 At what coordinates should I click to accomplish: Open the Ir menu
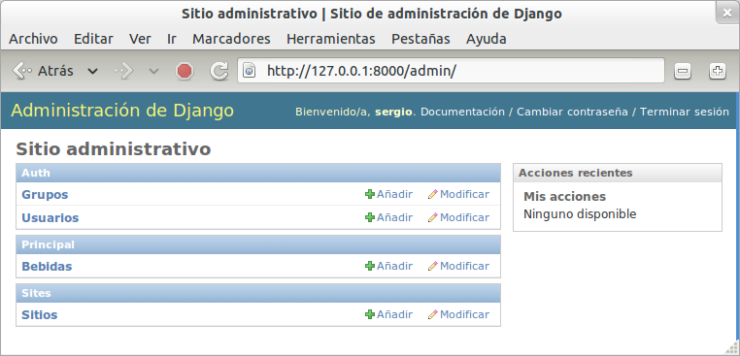click(172, 39)
